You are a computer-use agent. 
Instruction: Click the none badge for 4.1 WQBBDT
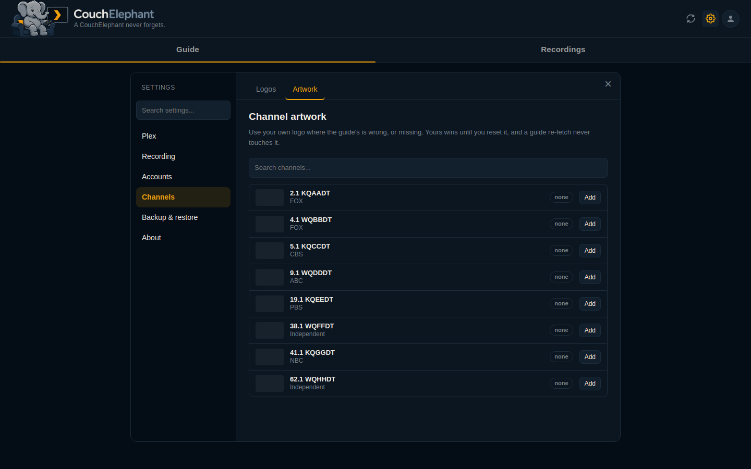click(561, 224)
